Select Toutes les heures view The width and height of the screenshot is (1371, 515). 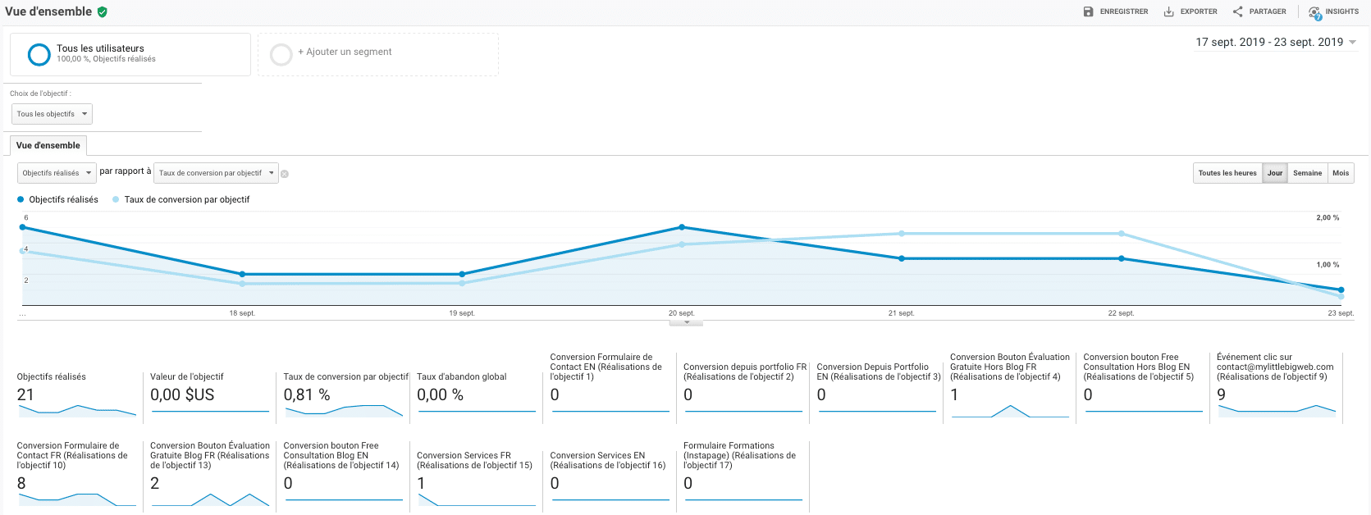pyautogui.click(x=1227, y=173)
